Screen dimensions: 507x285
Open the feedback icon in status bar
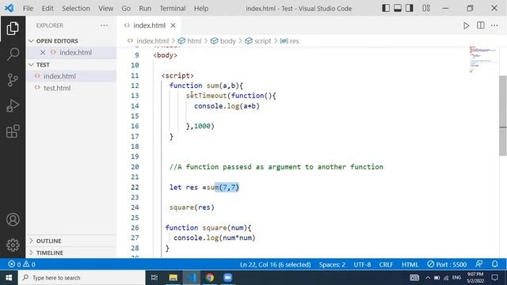click(479, 264)
